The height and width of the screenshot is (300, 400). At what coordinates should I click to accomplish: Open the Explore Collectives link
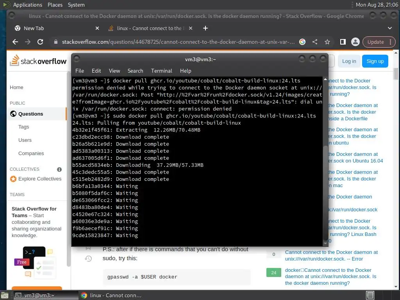(x=40, y=179)
